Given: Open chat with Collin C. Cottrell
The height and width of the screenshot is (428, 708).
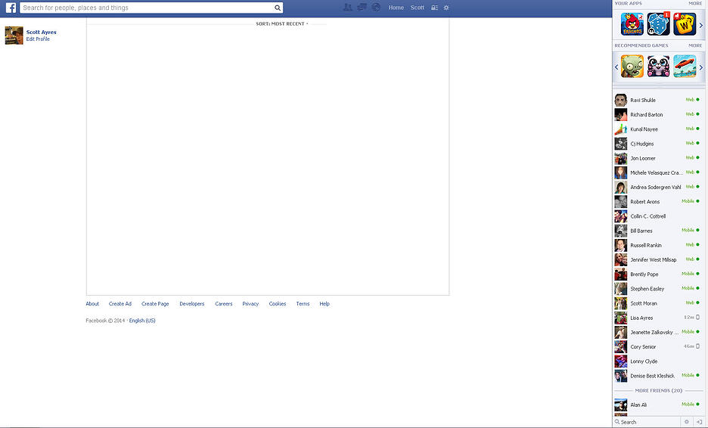Looking at the screenshot, I should (657, 216).
